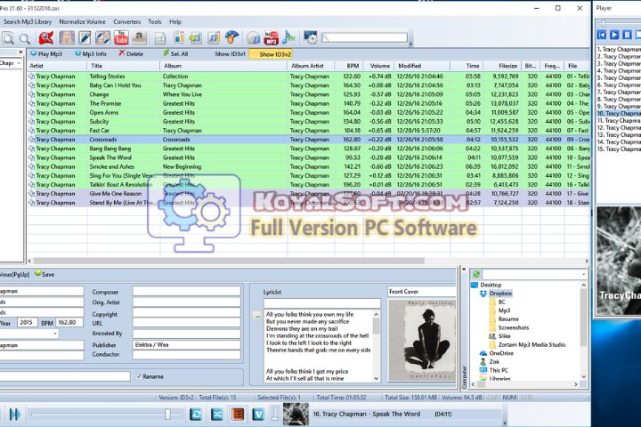
Task: Click the Delete button
Action: 131,53
